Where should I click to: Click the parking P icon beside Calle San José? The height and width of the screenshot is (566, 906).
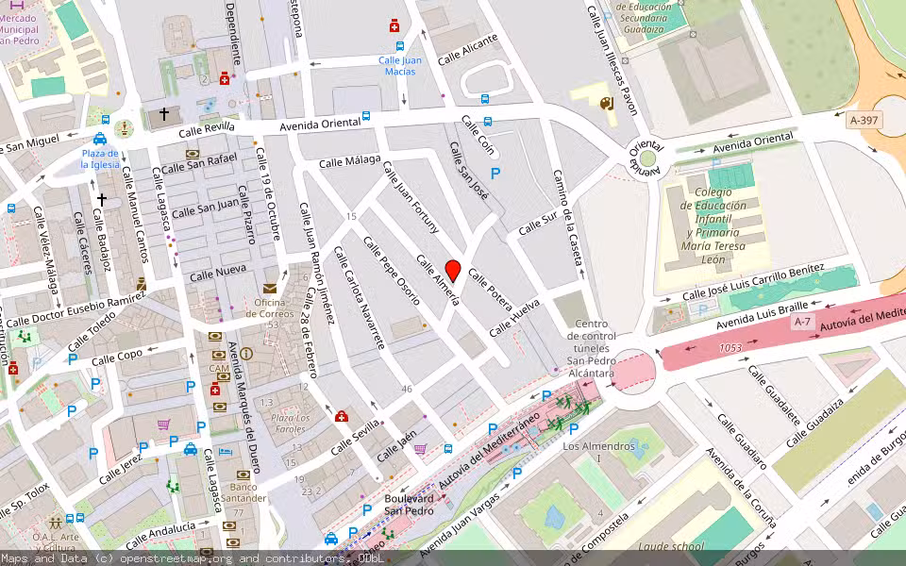[x=495, y=173]
